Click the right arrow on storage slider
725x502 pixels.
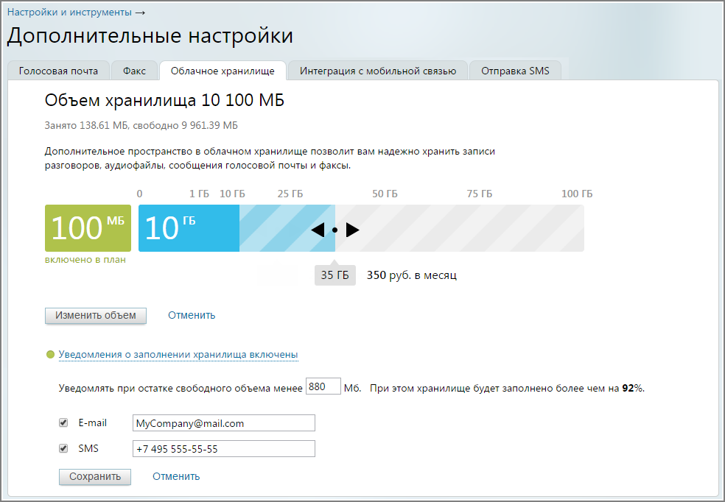tap(352, 230)
